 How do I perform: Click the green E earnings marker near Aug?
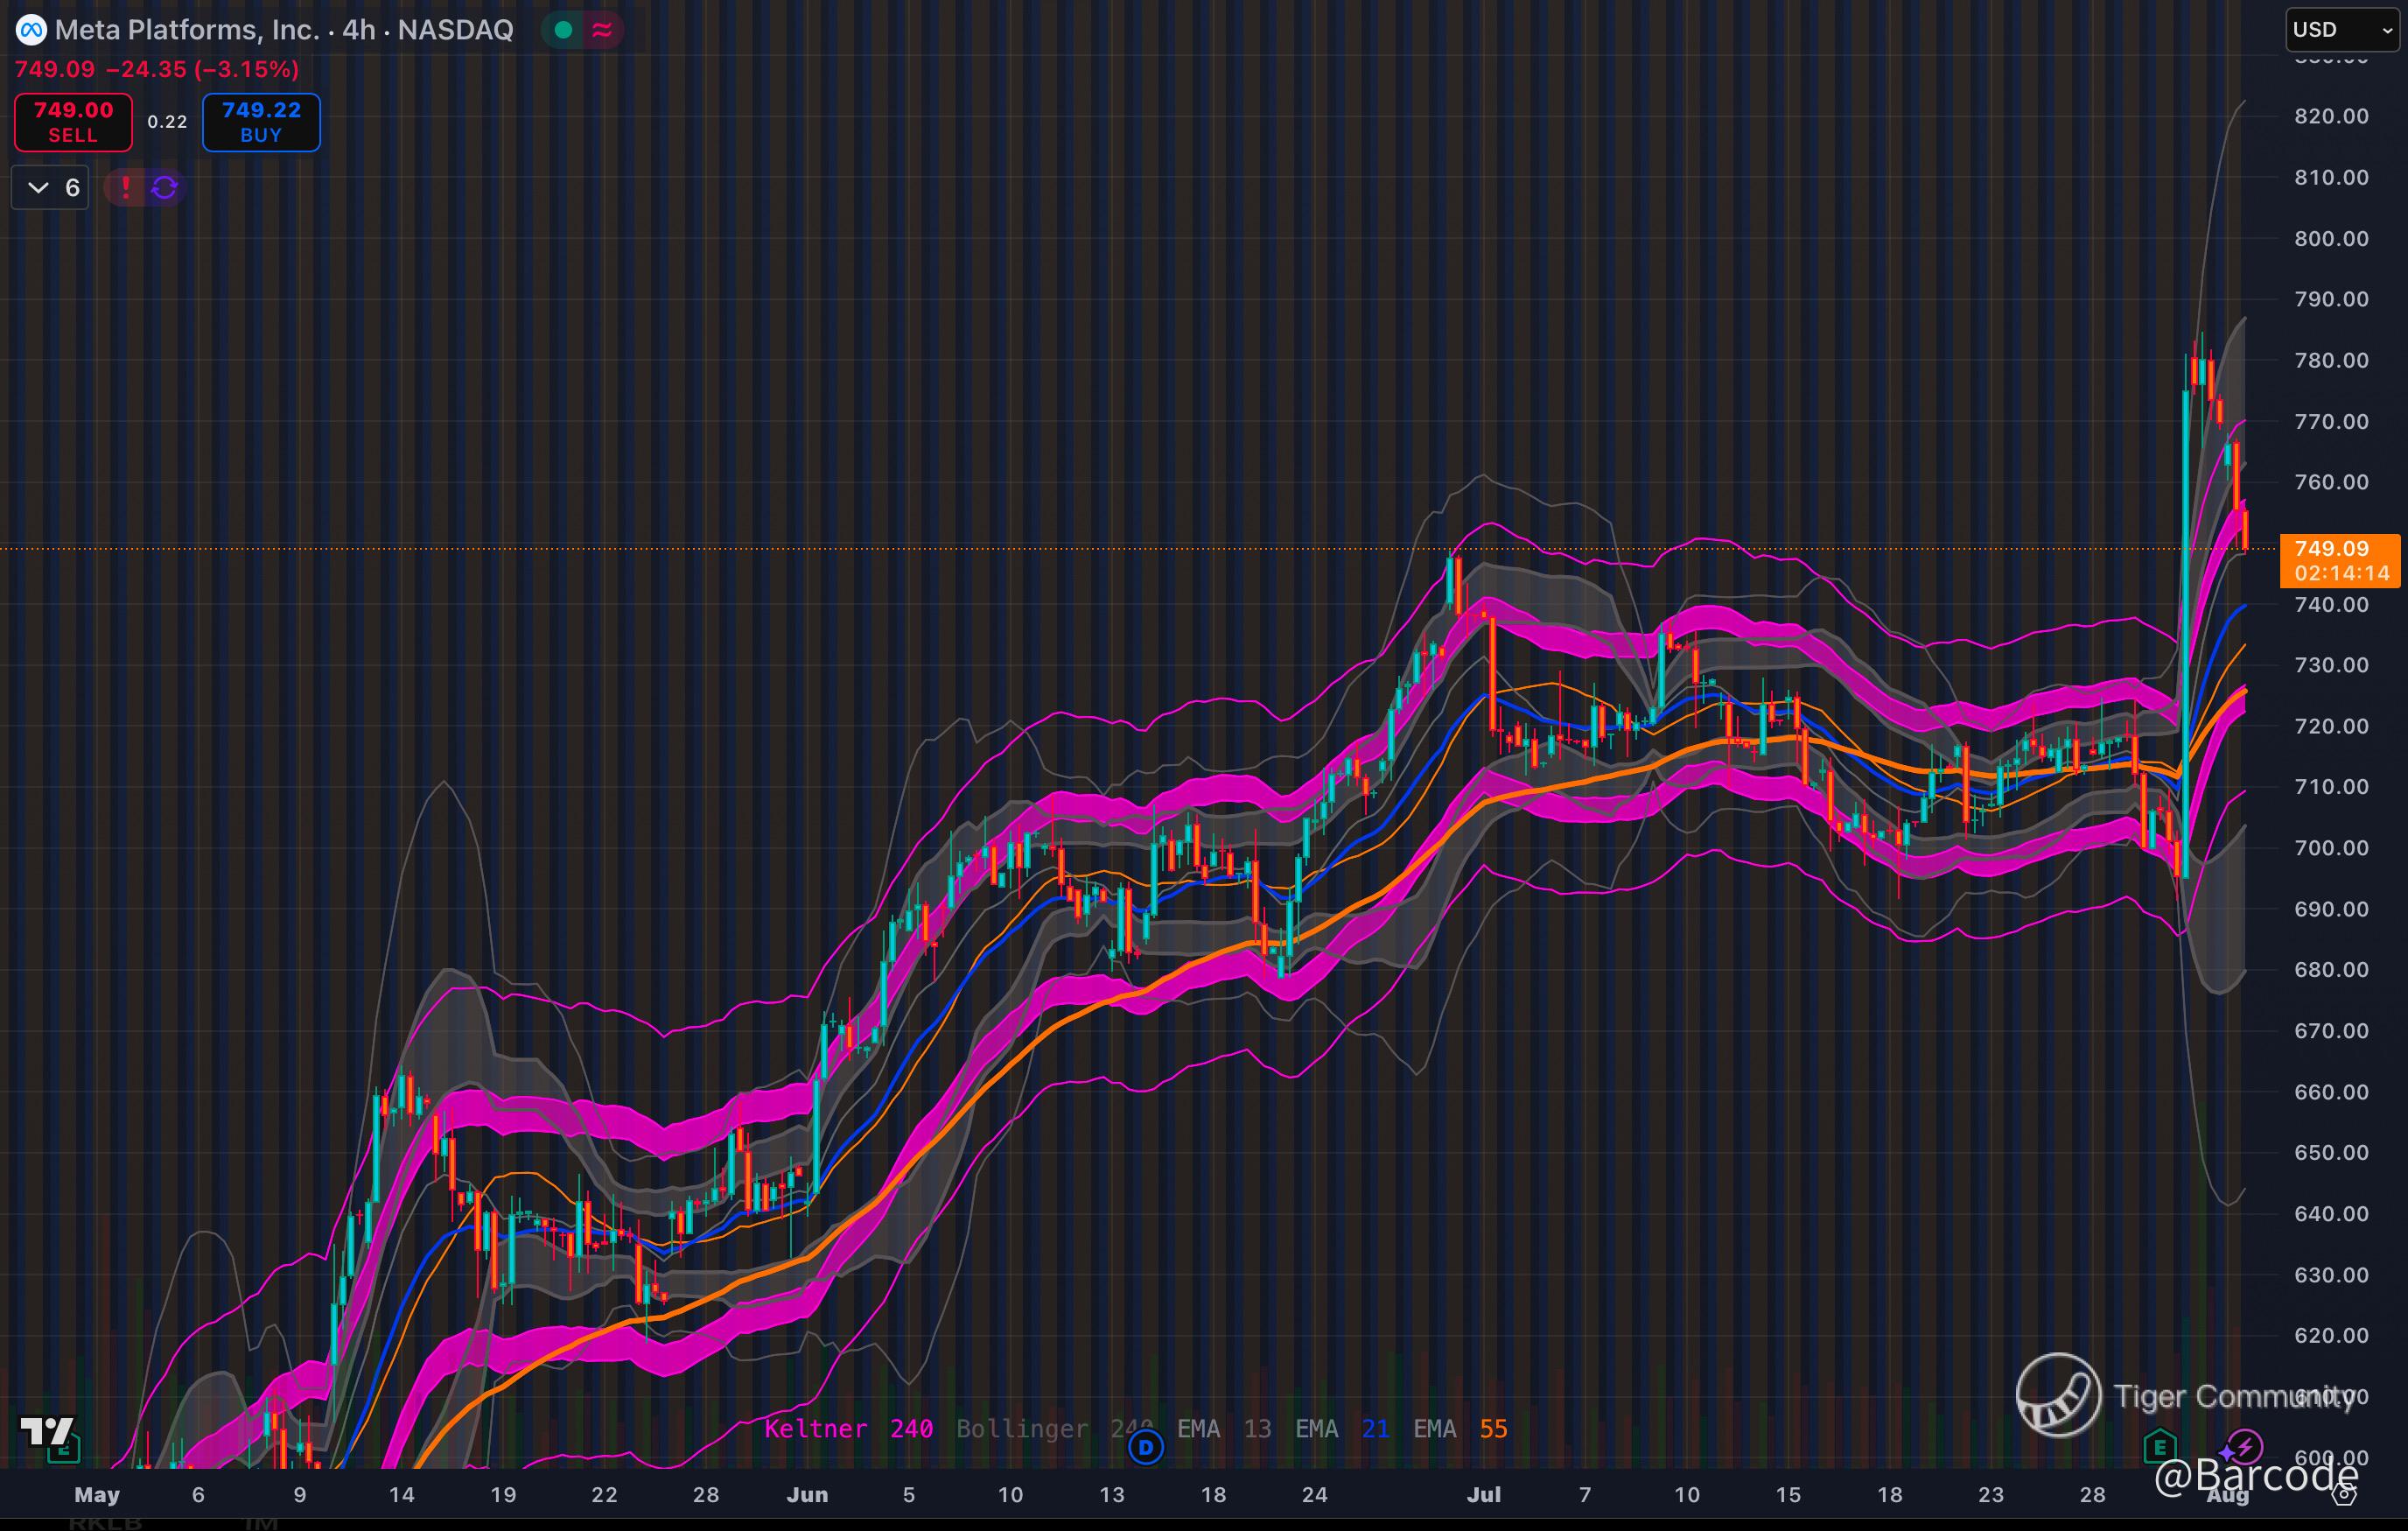pos(2160,1447)
